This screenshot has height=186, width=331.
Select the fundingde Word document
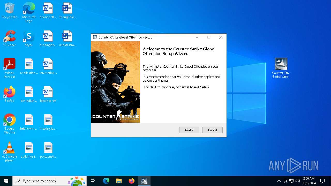click(x=48, y=39)
